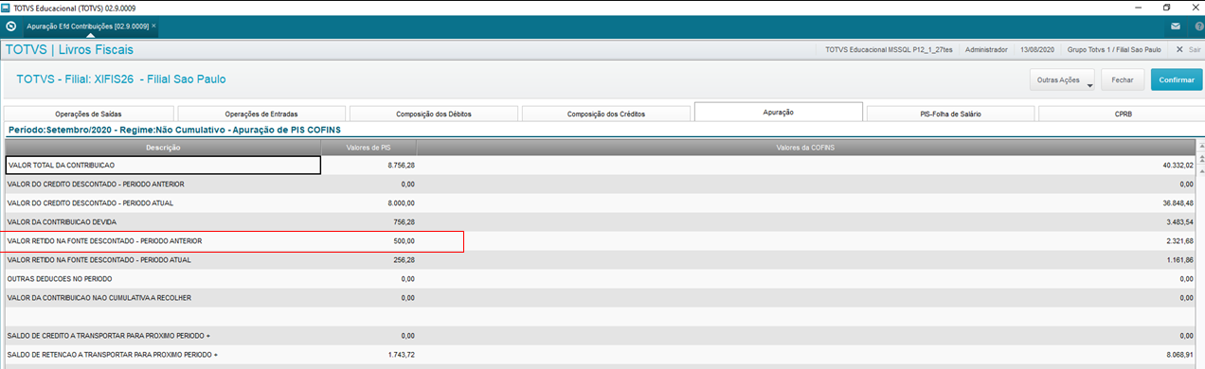Click PIS value 8.000,00
This screenshot has width=1205, height=369.
pyautogui.click(x=401, y=202)
